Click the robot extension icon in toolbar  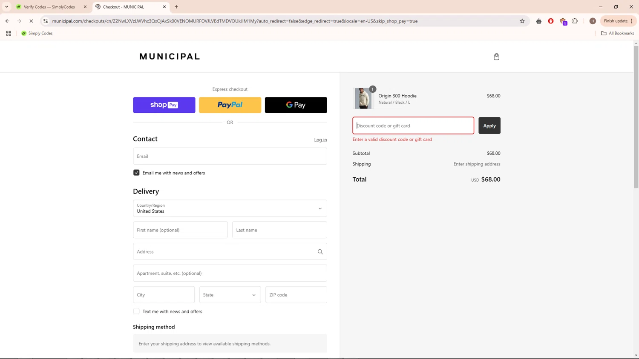(539, 21)
